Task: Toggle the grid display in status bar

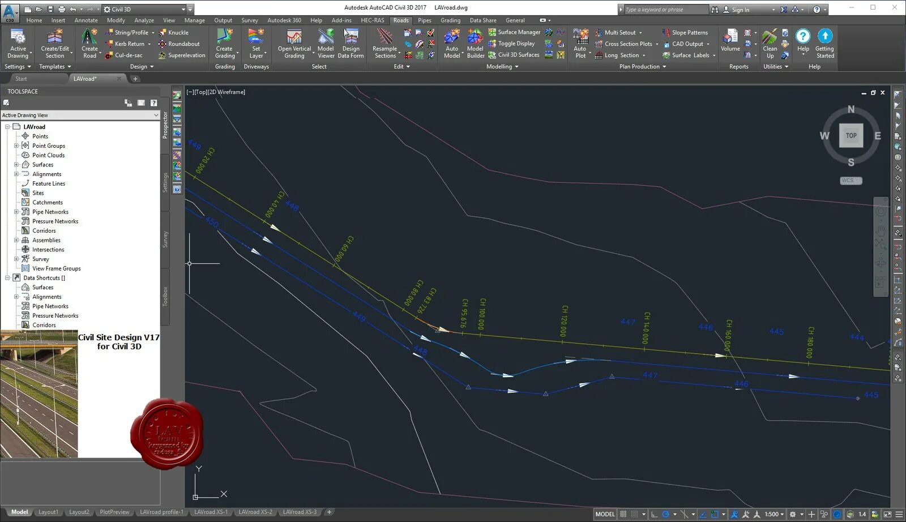Action: 623,514
